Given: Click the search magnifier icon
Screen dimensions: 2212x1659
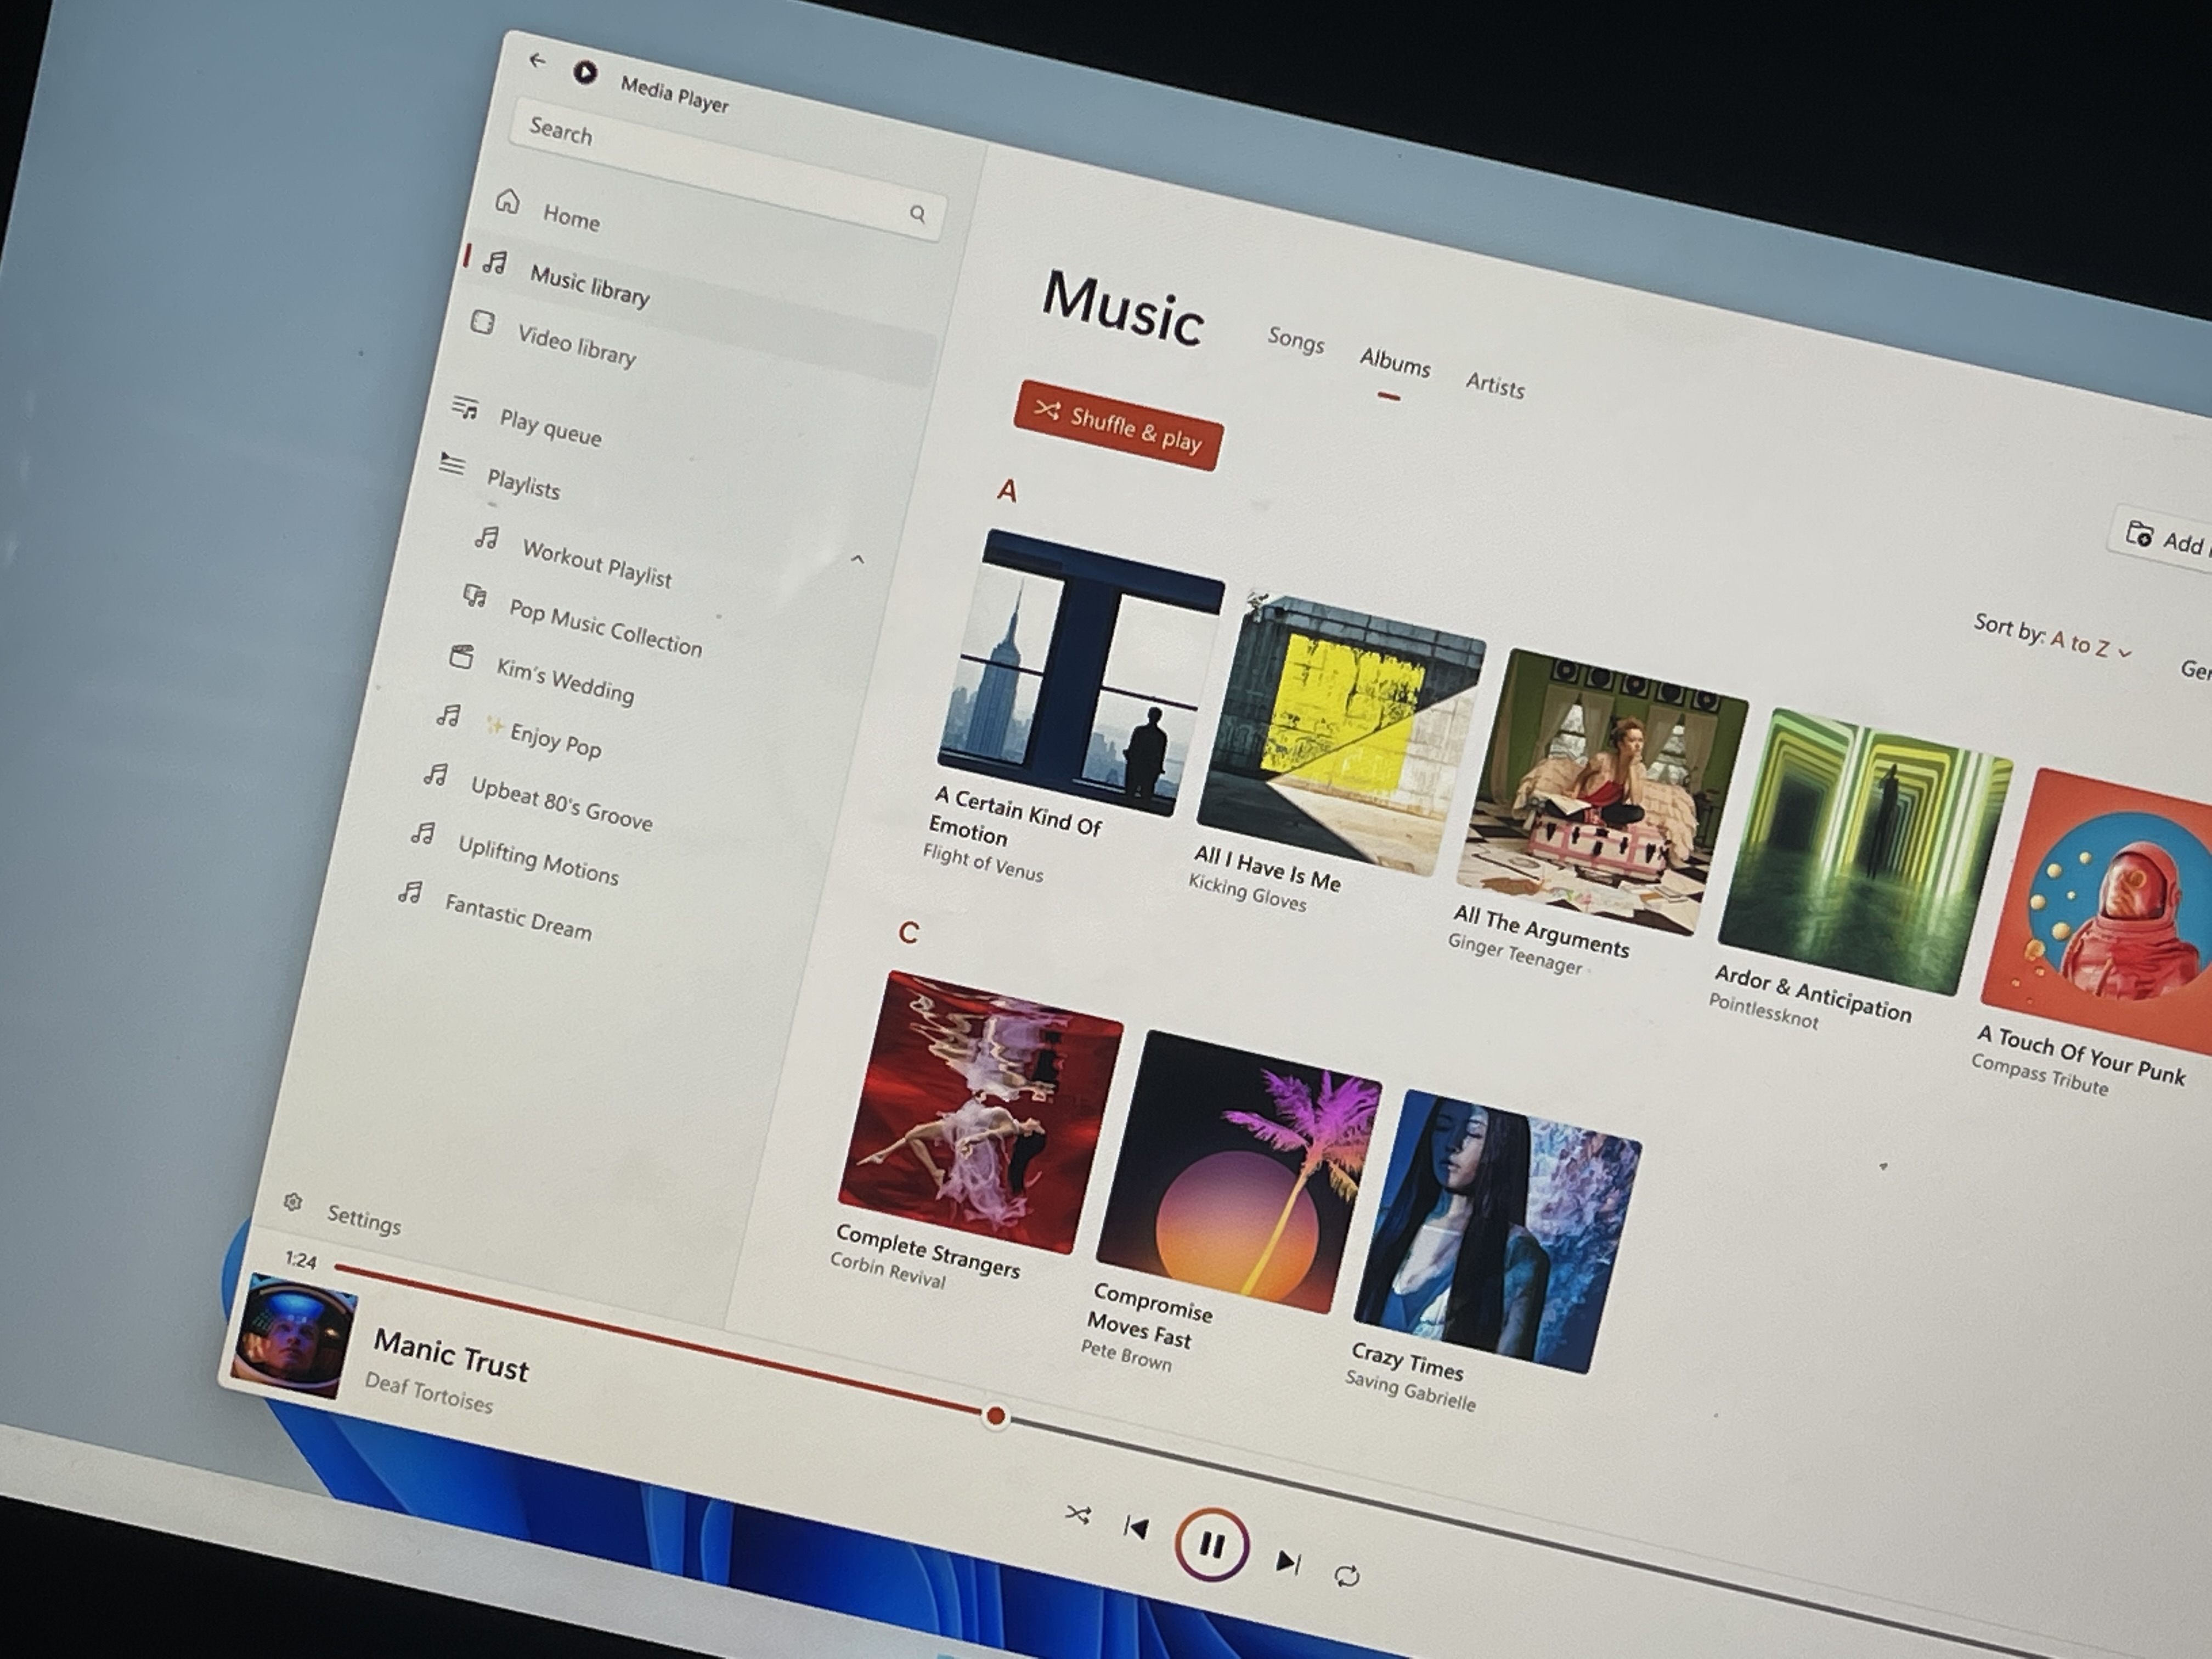Looking at the screenshot, I should [x=917, y=213].
